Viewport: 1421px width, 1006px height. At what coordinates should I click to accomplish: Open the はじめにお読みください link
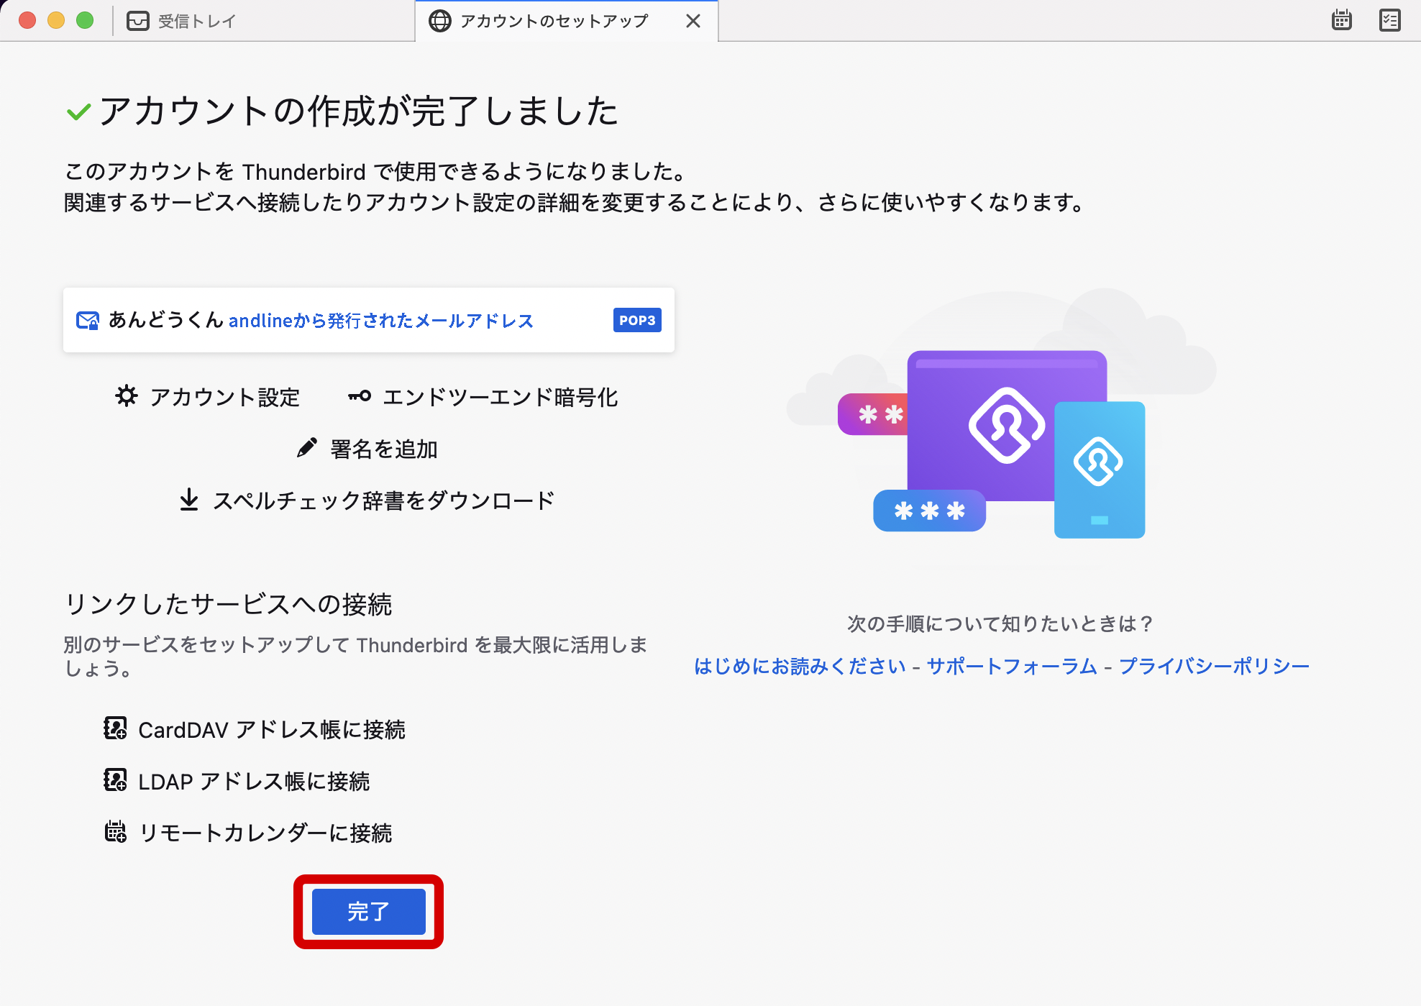click(x=800, y=666)
